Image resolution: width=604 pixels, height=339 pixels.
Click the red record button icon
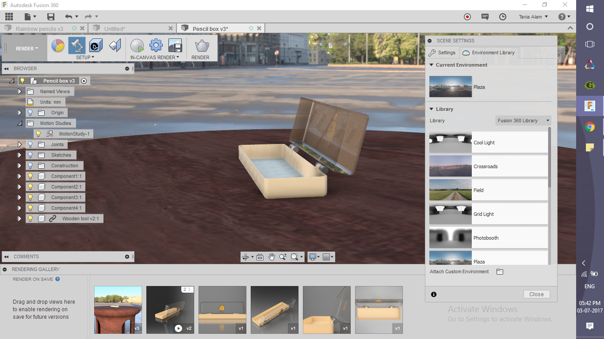pyautogui.click(x=467, y=17)
